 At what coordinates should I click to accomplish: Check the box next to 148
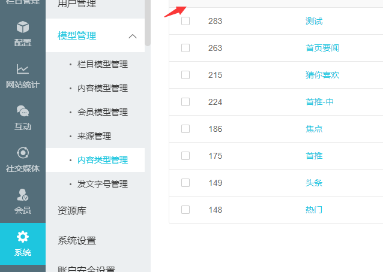coord(185,210)
